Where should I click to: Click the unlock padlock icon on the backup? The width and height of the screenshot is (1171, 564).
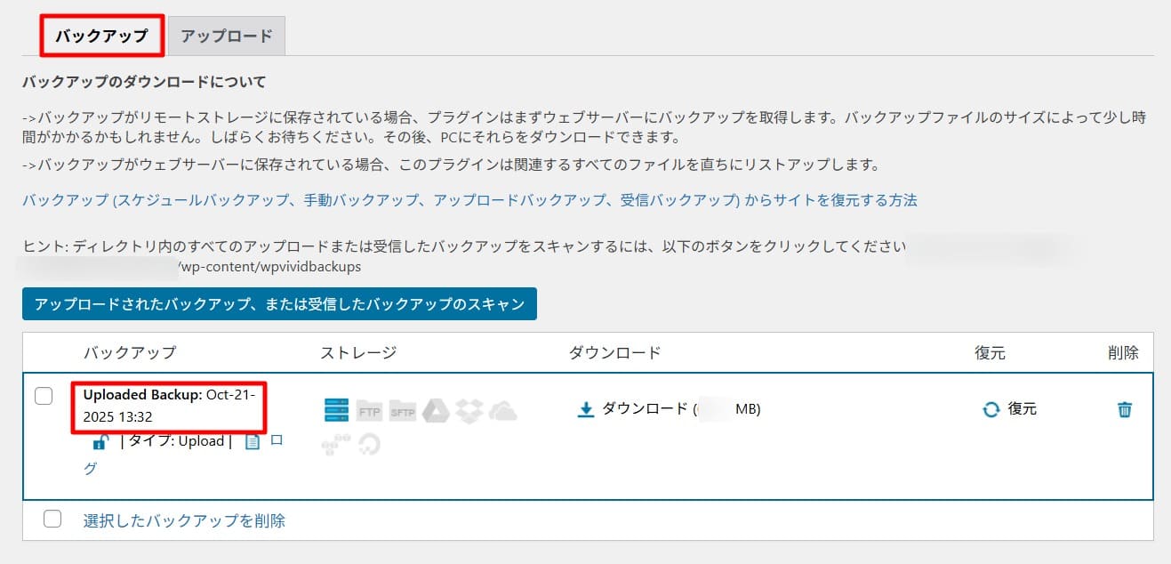point(101,441)
